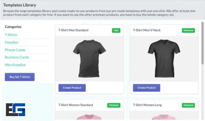The width and height of the screenshot is (205, 121).
Task: Click the FREE badge on Men Standard
Action: [x=116, y=30]
